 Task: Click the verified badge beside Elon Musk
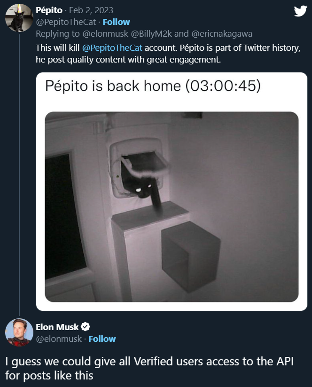[86, 327]
